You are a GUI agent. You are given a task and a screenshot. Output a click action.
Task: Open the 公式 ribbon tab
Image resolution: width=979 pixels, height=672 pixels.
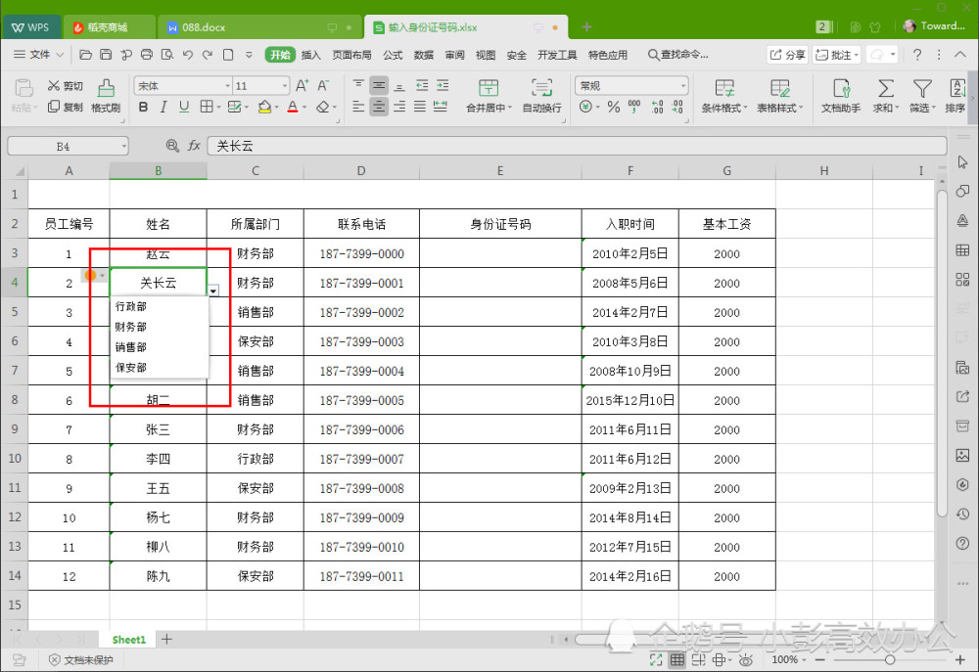tap(393, 55)
